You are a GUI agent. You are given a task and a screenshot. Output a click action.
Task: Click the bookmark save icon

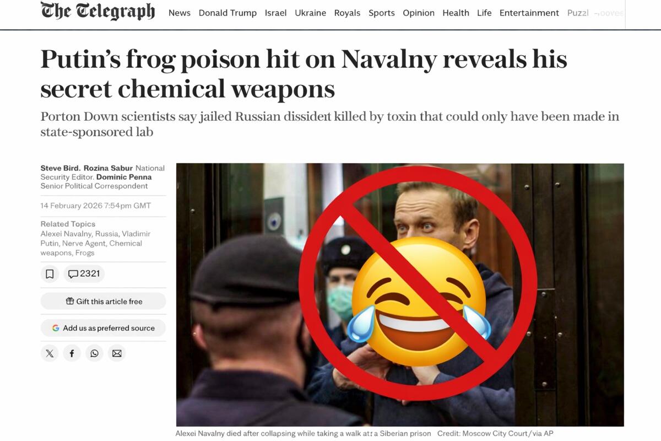tap(50, 274)
